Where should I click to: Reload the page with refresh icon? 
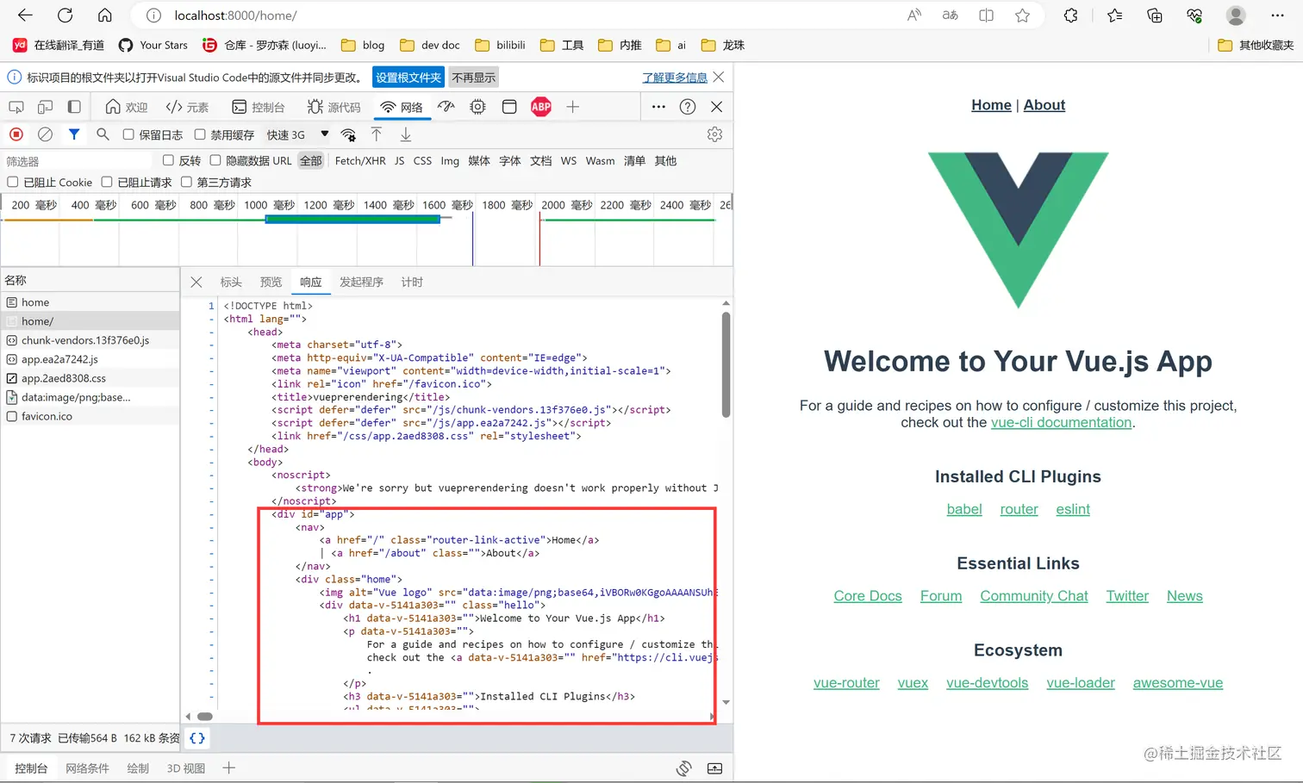click(x=65, y=16)
